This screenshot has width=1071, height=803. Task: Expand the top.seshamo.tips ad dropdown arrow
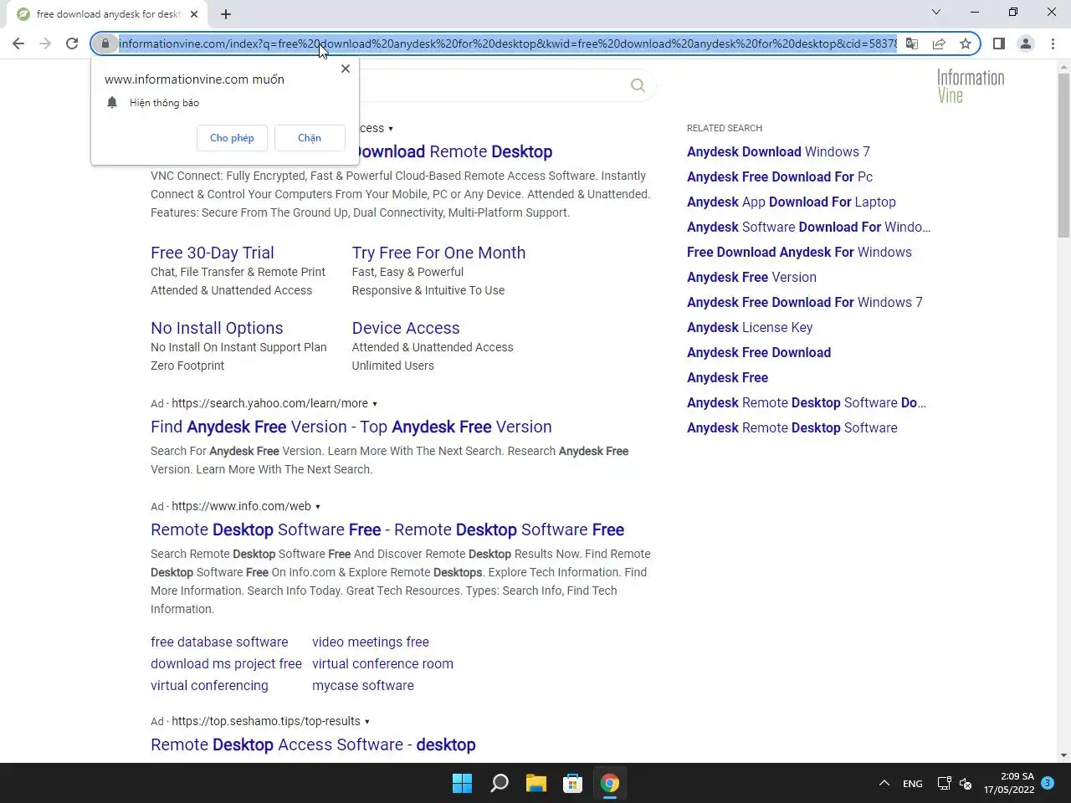[x=367, y=722]
